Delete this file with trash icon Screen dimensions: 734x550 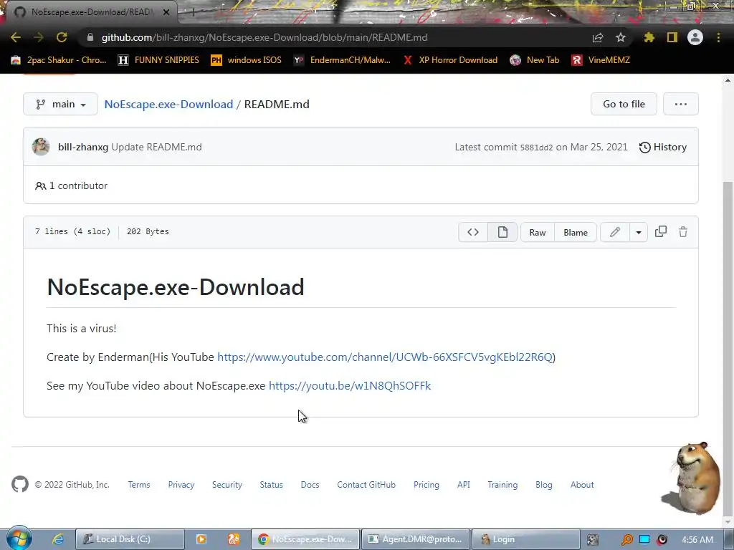click(683, 232)
